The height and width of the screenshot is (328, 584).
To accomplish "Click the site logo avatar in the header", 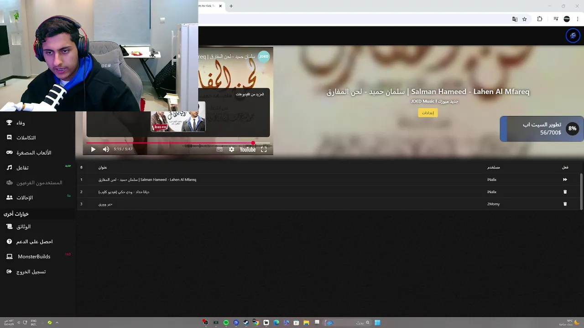I will pyautogui.click(x=573, y=36).
